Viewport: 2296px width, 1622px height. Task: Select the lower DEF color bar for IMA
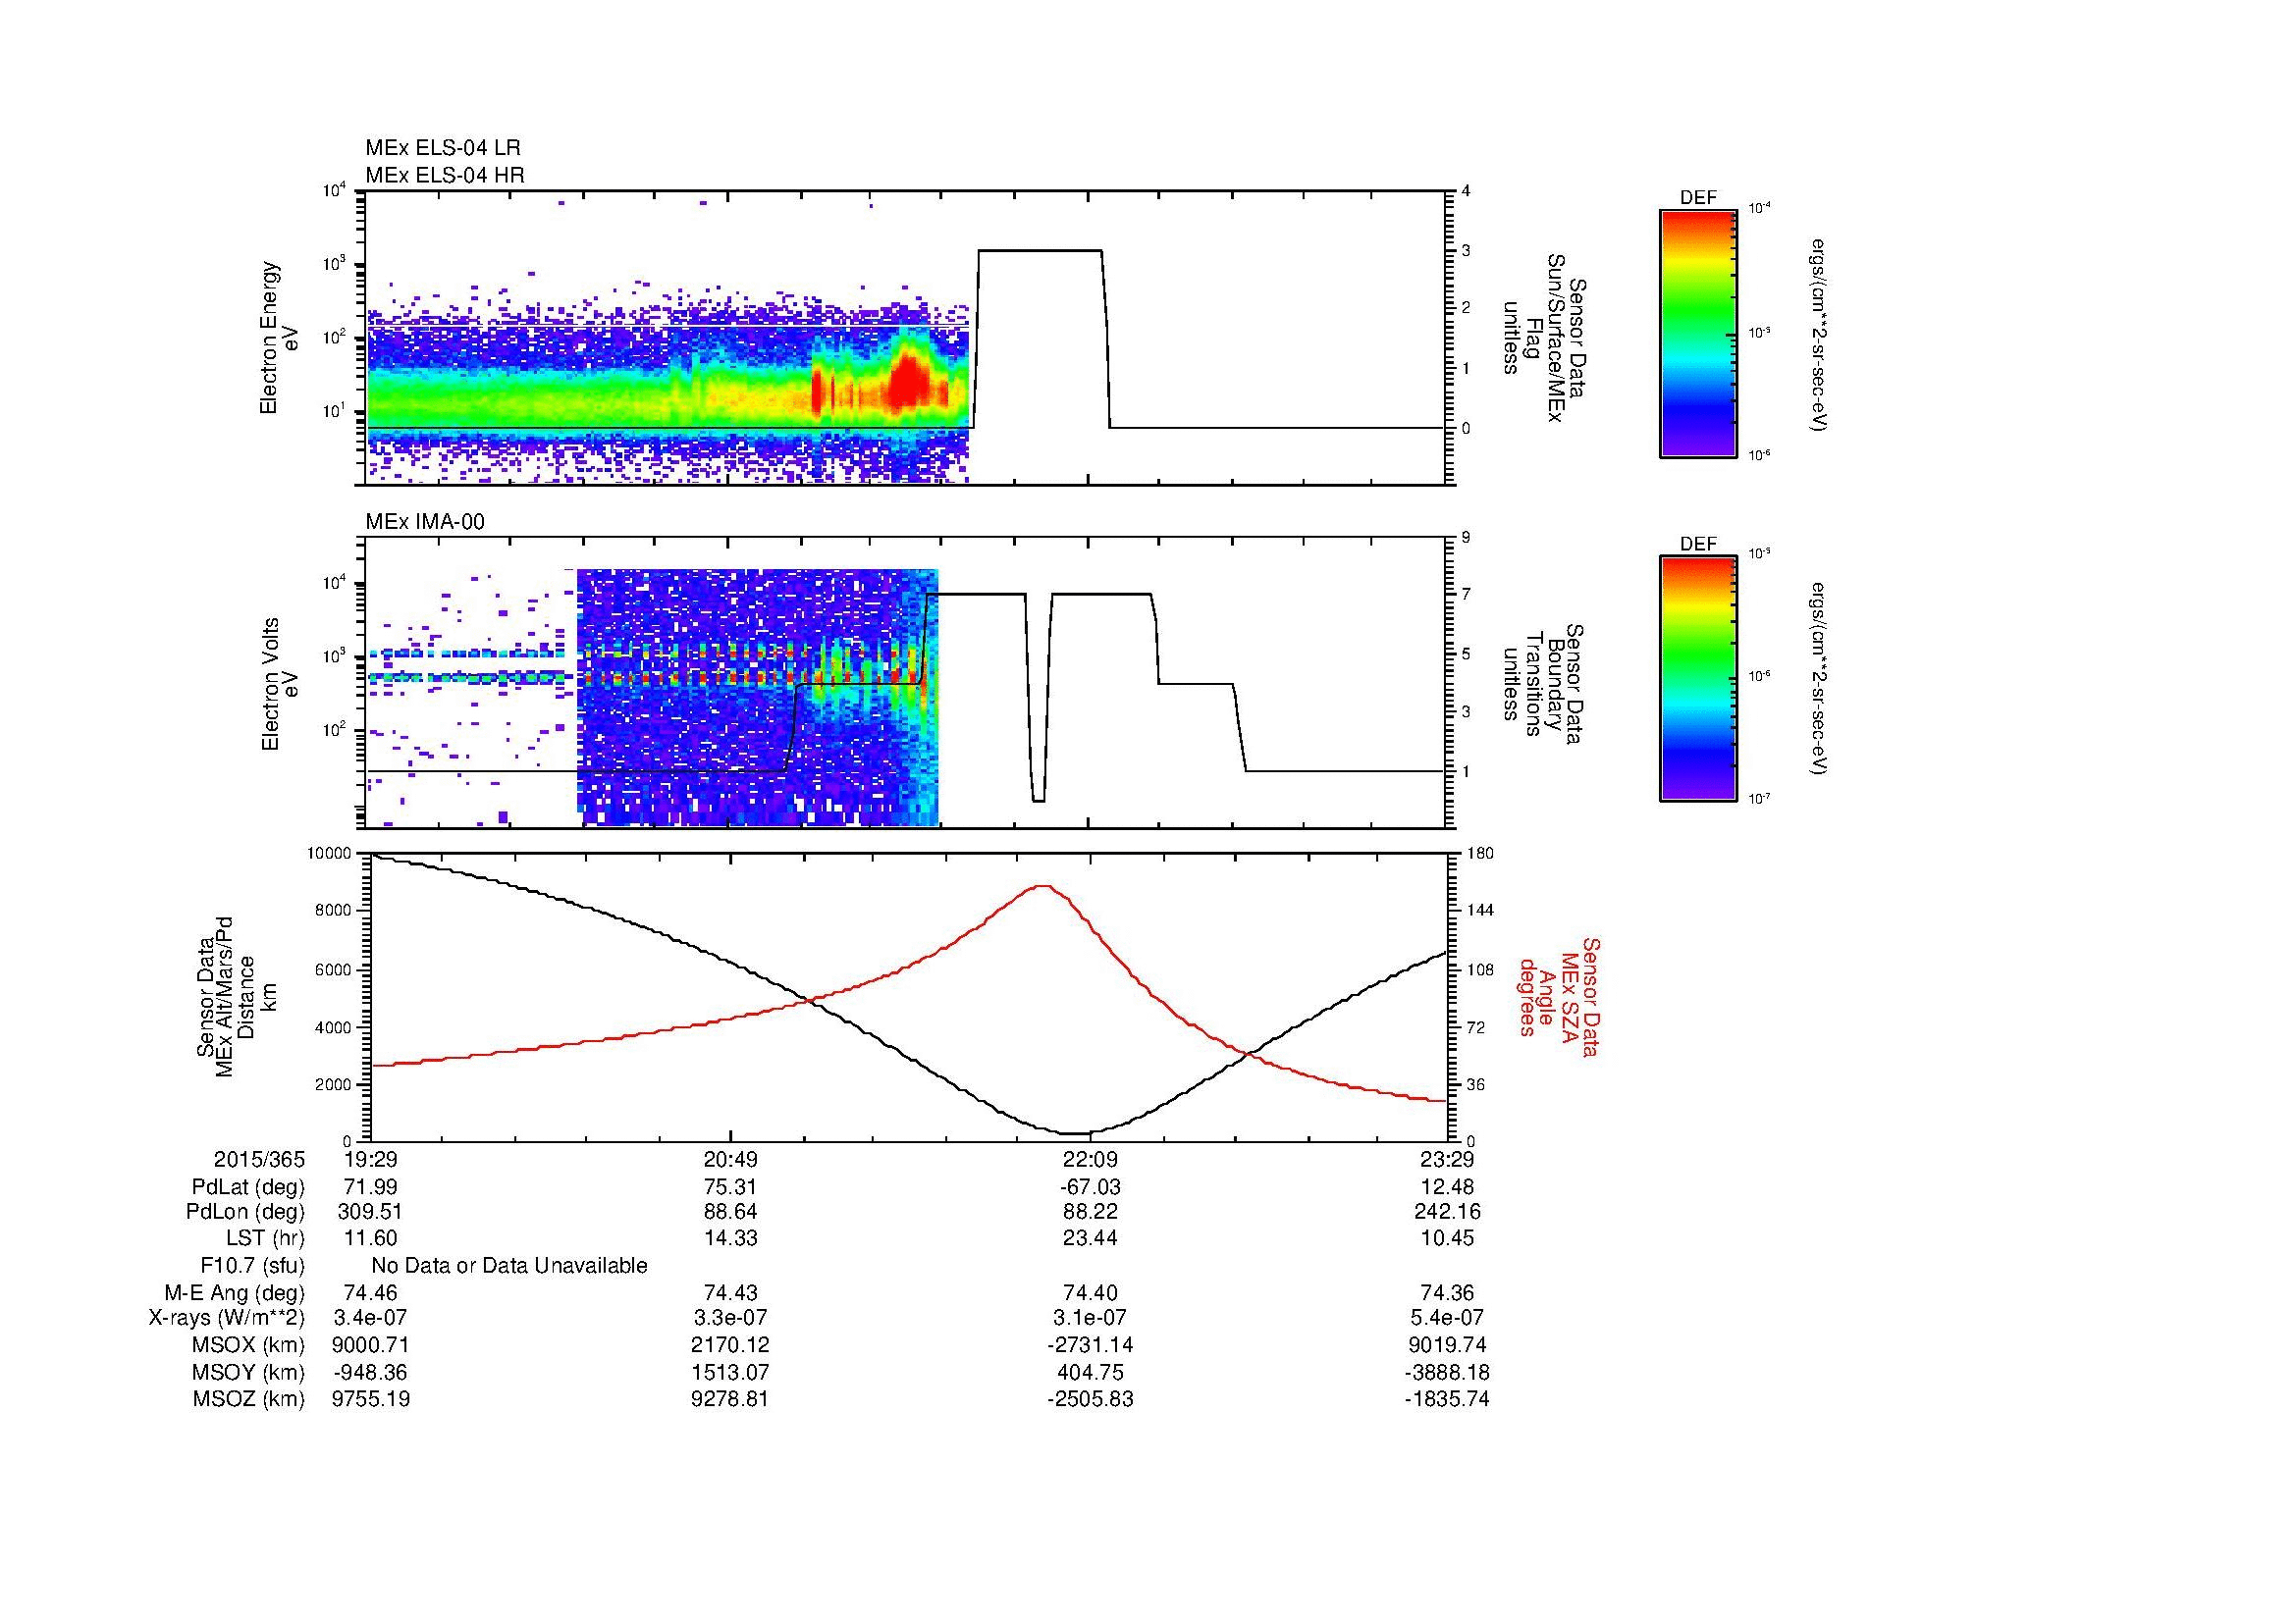pos(1698,679)
